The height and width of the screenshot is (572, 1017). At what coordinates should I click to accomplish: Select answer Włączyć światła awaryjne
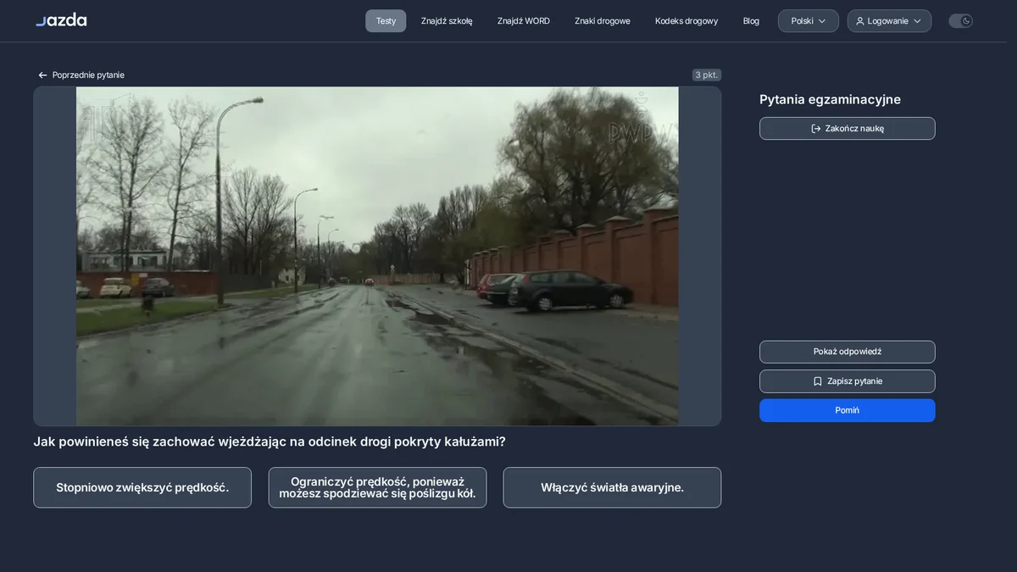click(612, 488)
